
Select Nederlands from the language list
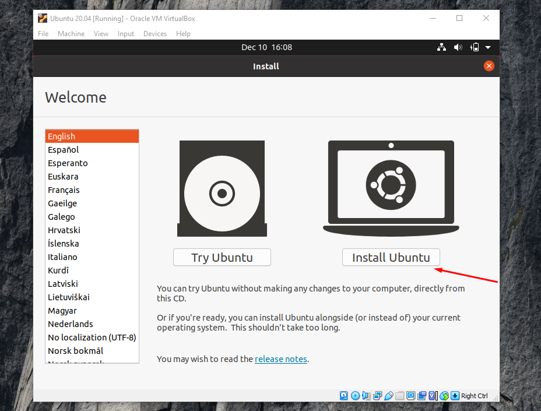pyautogui.click(x=70, y=324)
